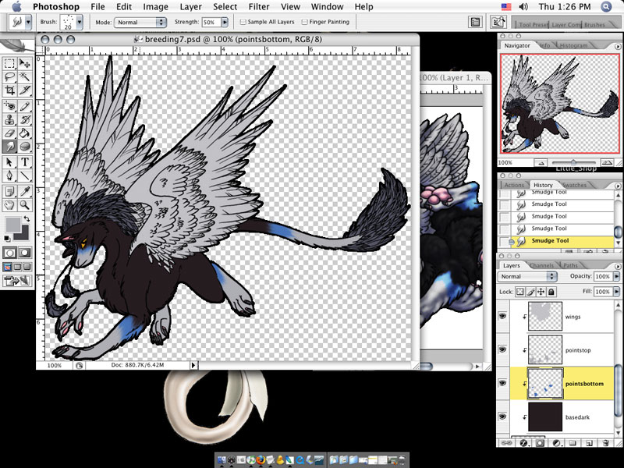Open the Brush preset picker dropdown

click(80, 23)
